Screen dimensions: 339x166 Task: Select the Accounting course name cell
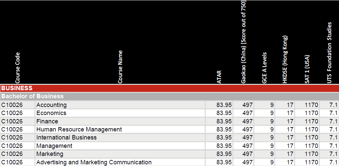tap(51, 105)
